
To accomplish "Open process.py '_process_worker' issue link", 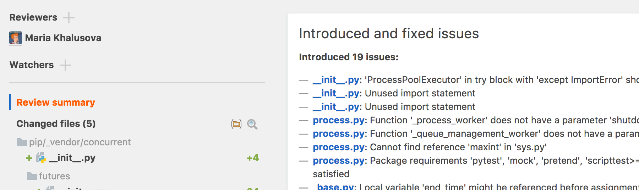I will [x=339, y=120].
